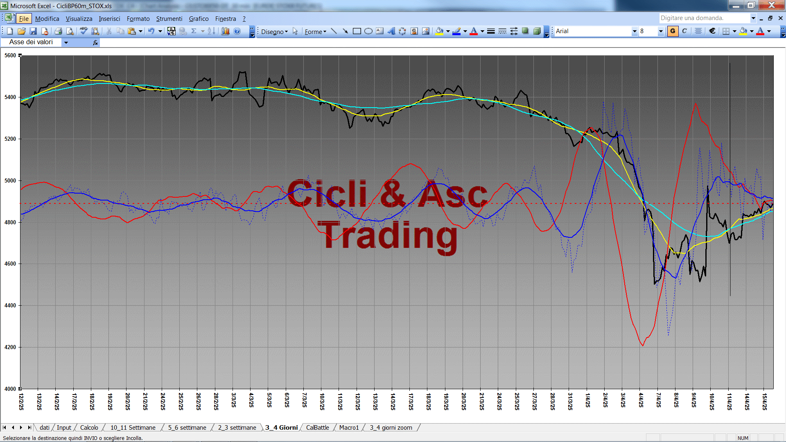This screenshot has width=786, height=442.
Task: Create a new blank workbook
Action: (x=10, y=31)
